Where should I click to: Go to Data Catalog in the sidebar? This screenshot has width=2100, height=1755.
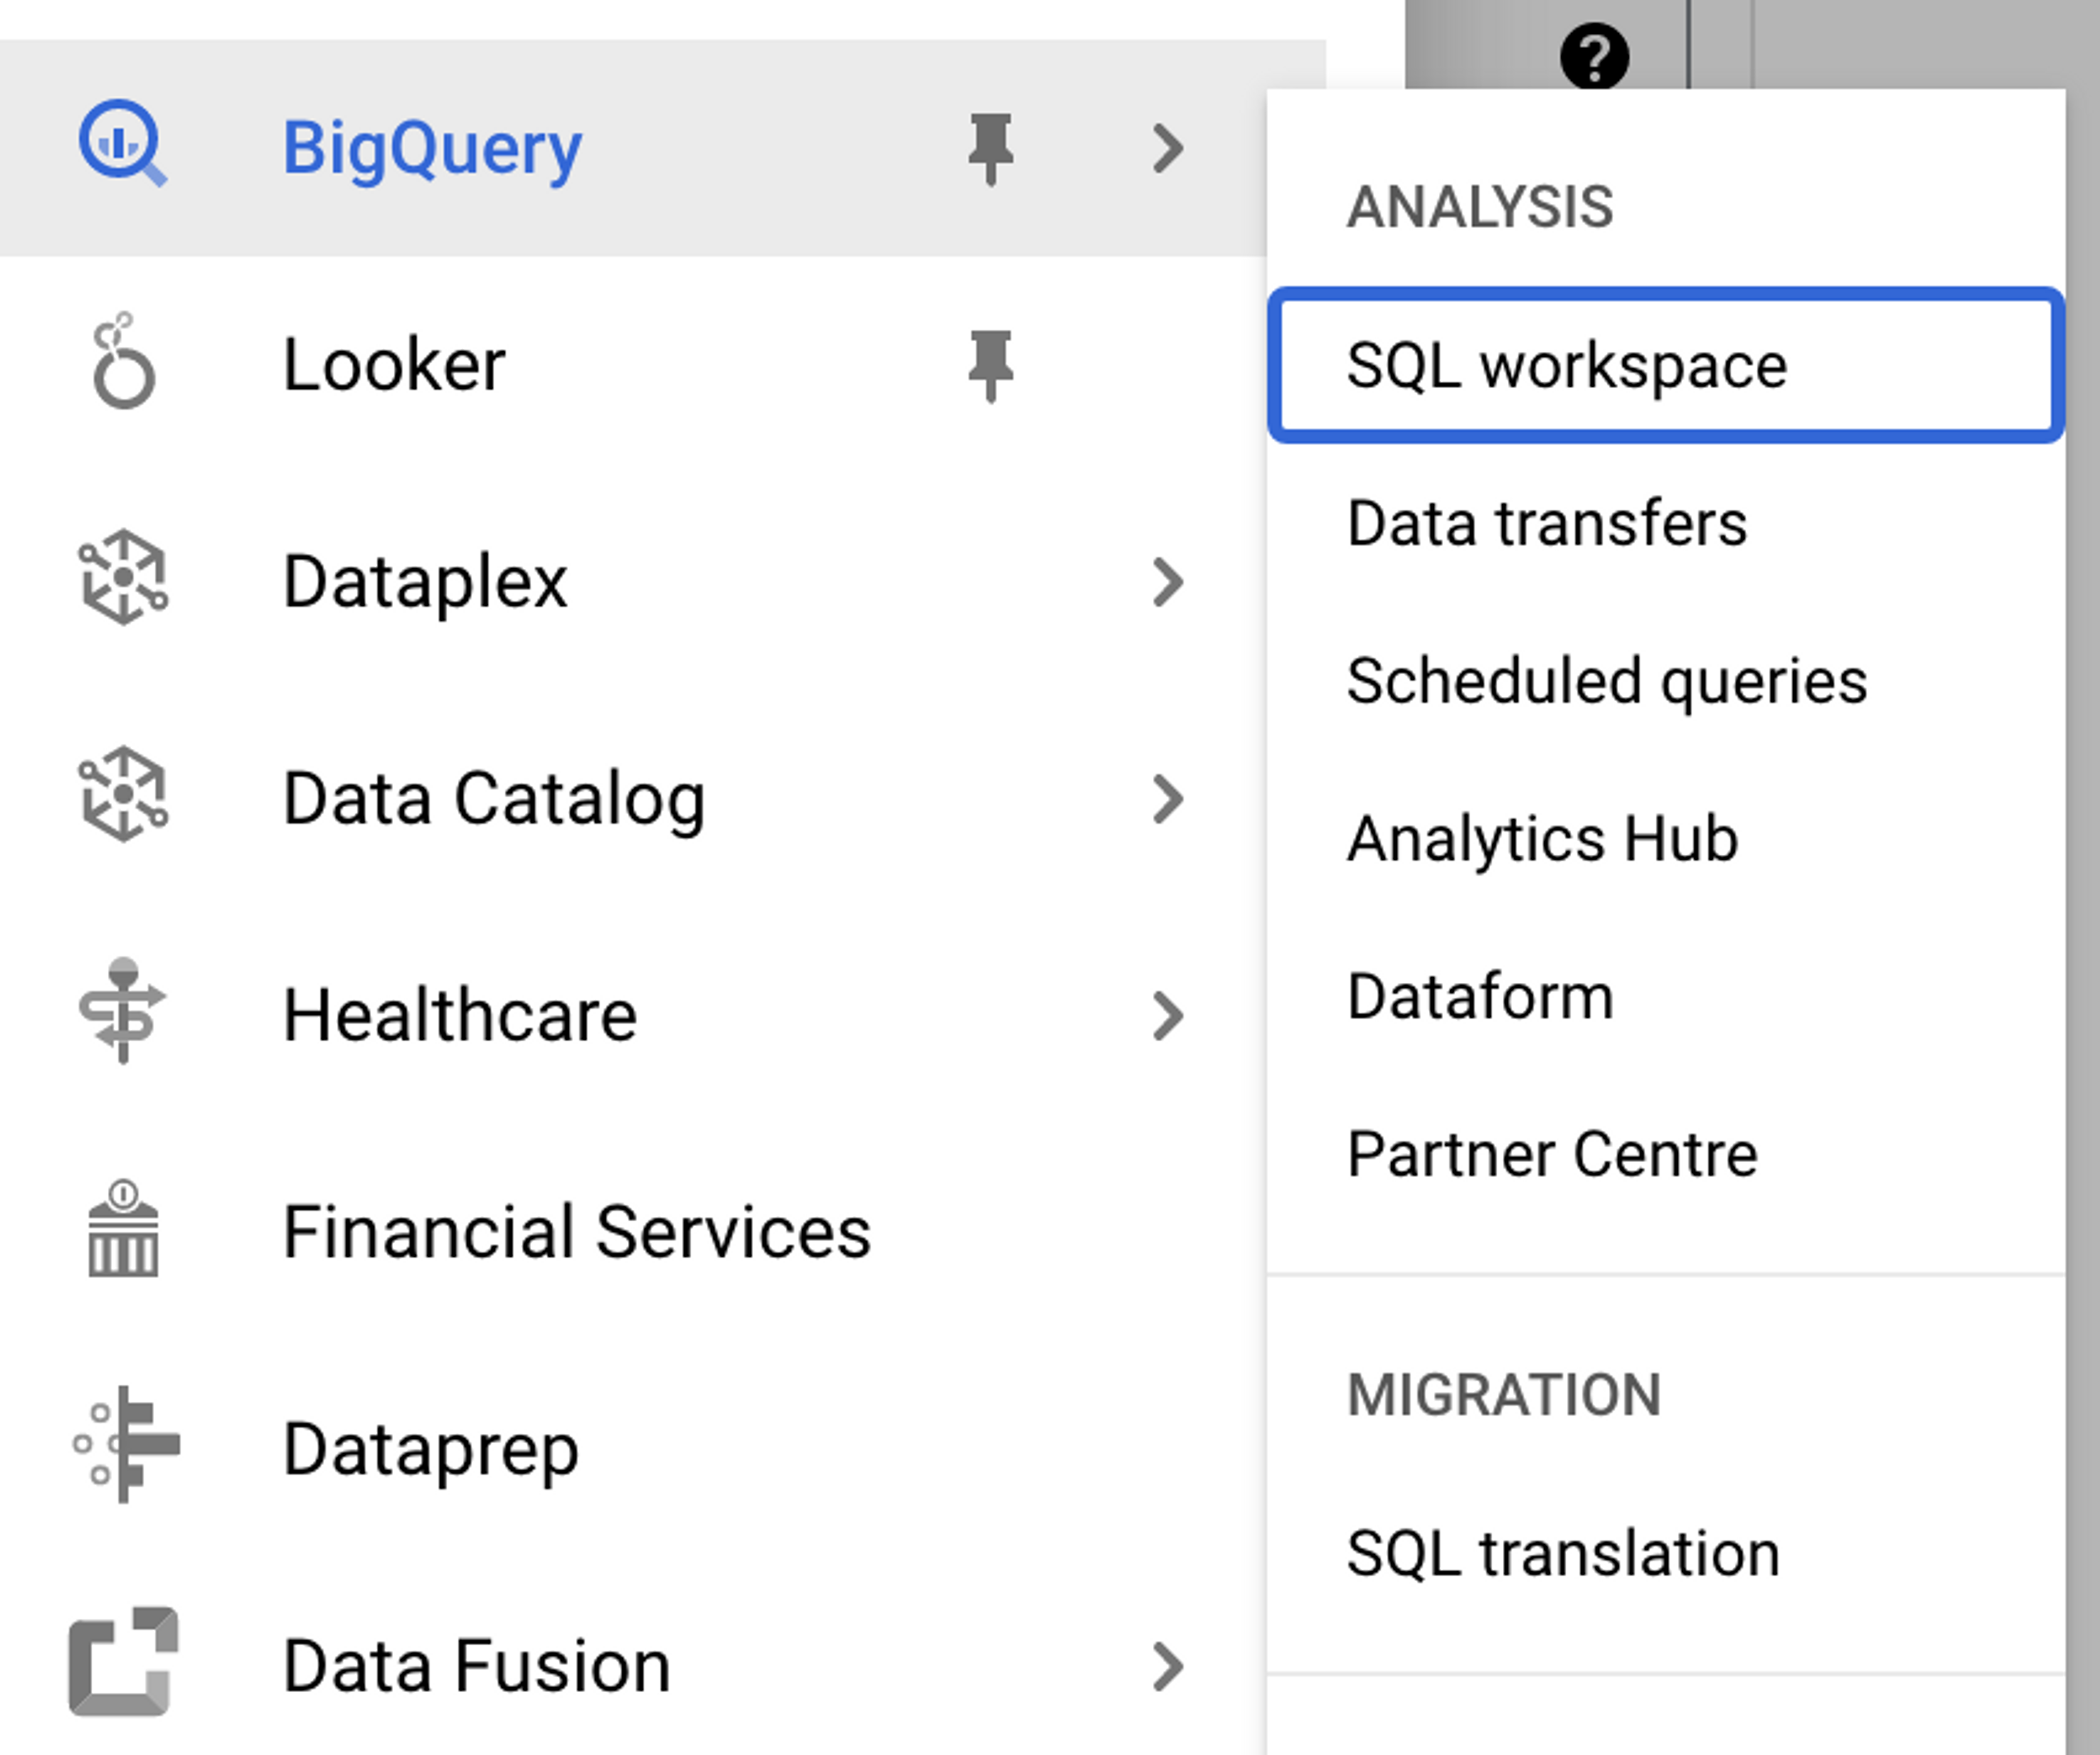495,799
